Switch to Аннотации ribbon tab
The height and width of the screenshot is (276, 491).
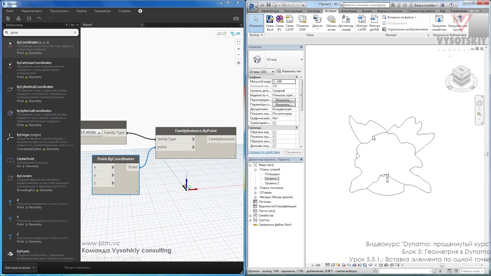click(x=349, y=11)
